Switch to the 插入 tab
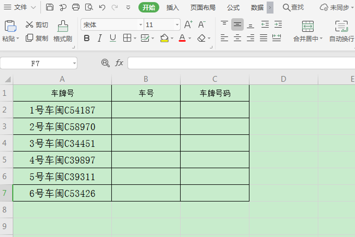 tap(173, 8)
